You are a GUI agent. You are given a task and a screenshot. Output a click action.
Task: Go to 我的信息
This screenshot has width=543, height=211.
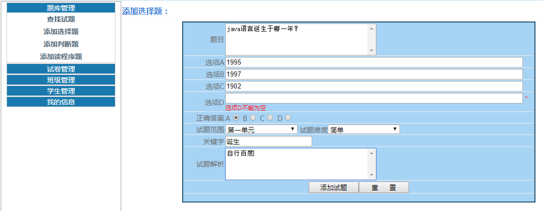coord(61,102)
